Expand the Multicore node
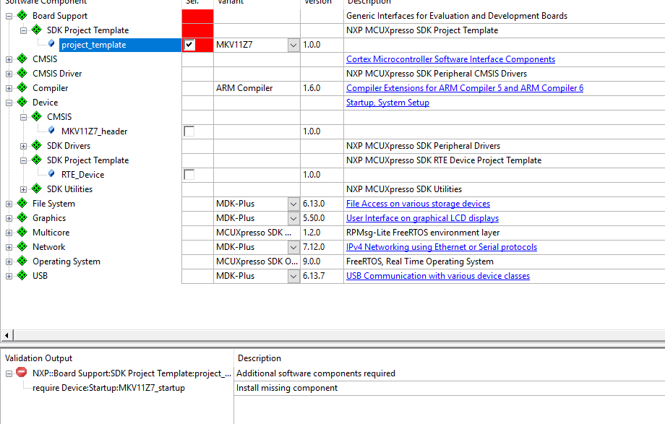Screen dimensions: 665x424 9,233
